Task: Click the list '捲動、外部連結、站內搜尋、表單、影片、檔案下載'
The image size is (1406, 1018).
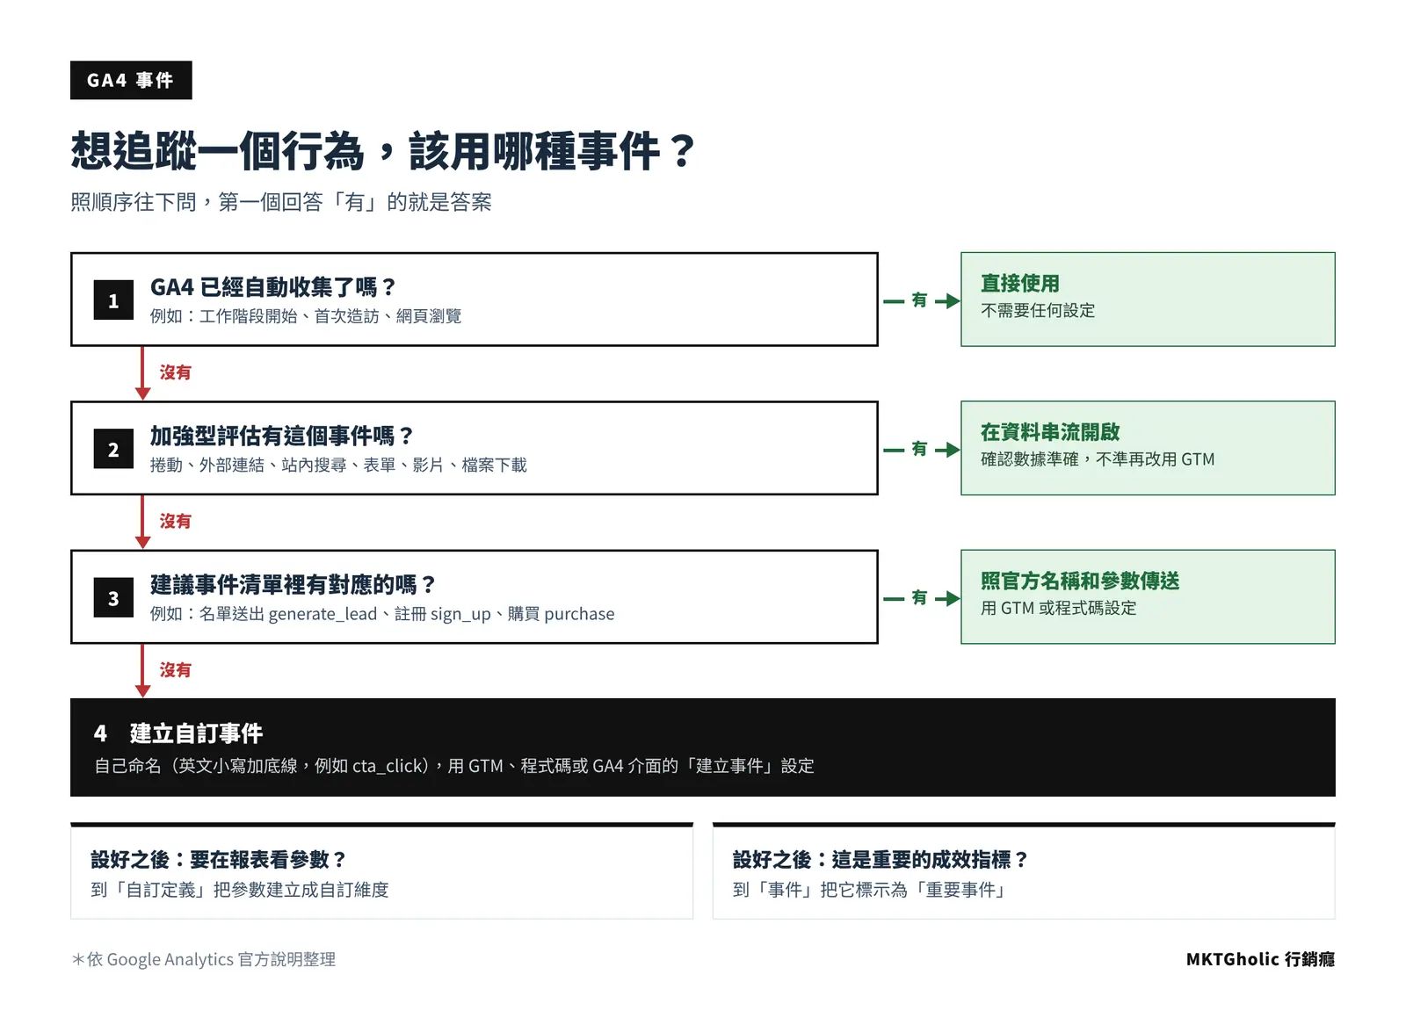Action: click(338, 465)
